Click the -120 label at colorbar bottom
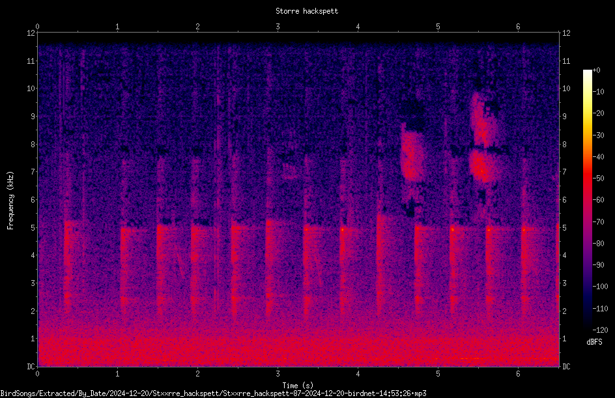Viewport: 615px width, 398px height. pos(600,330)
